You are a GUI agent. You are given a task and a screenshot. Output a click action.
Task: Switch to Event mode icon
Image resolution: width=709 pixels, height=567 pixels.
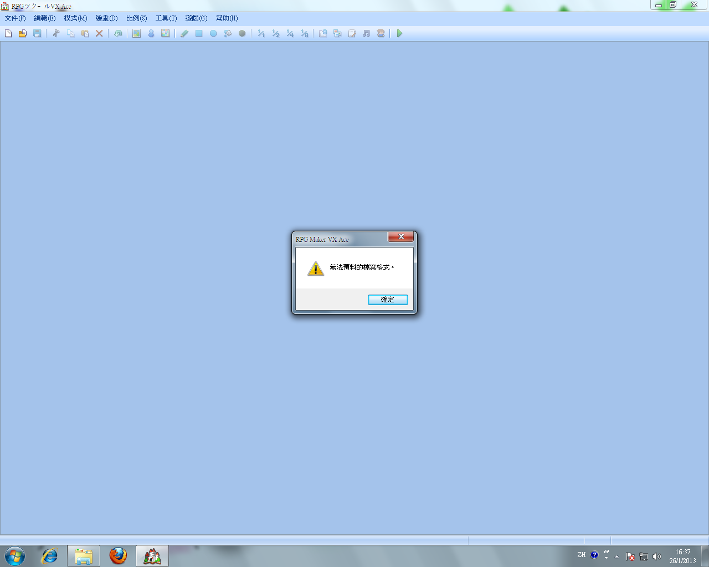click(151, 34)
